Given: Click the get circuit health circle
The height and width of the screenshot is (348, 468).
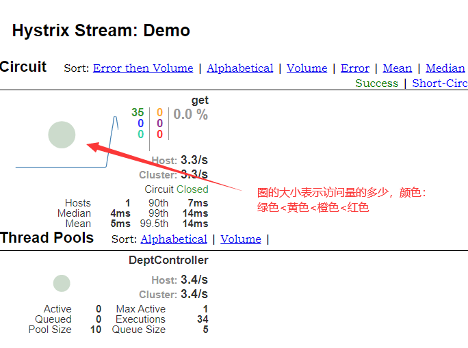Looking at the screenshot, I should pos(62,135).
